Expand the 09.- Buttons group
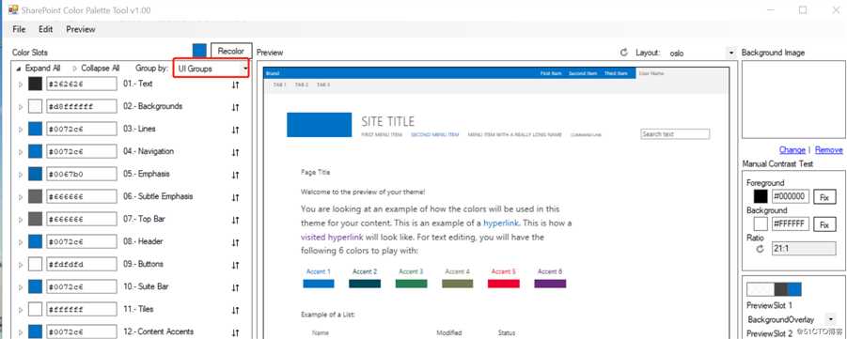The width and height of the screenshot is (847, 339). [21, 265]
